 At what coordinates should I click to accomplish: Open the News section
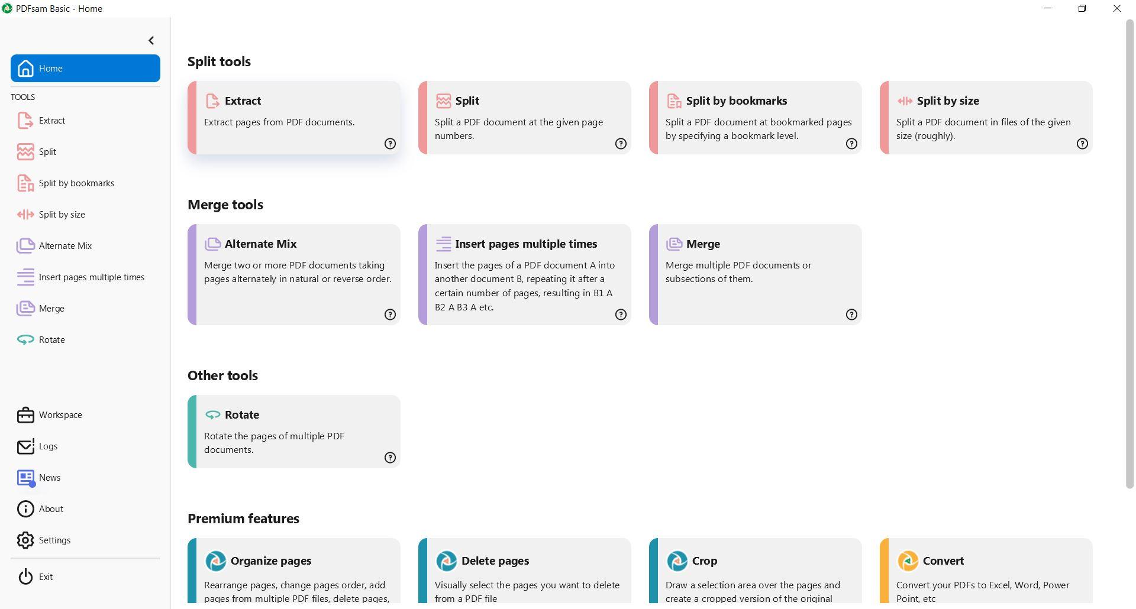(x=49, y=478)
